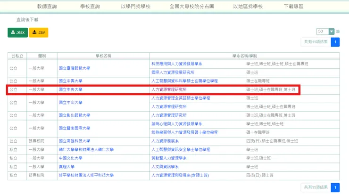Open 真理大學 school link

click(x=66, y=167)
